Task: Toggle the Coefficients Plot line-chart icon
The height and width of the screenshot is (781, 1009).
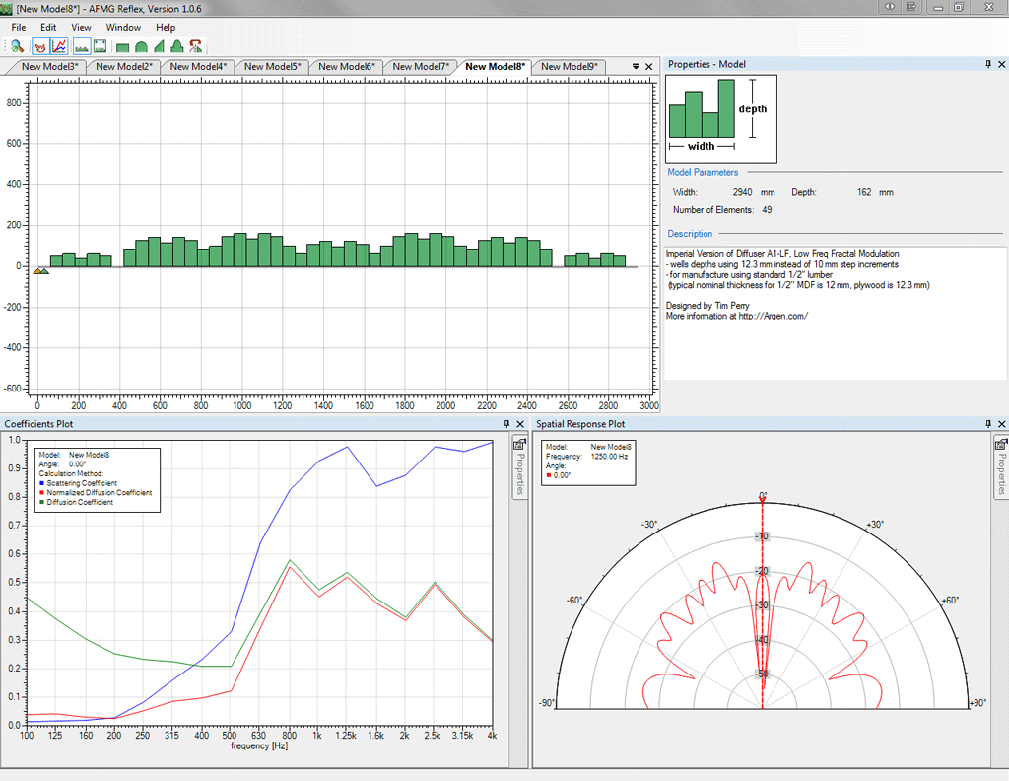Action: point(59,45)
